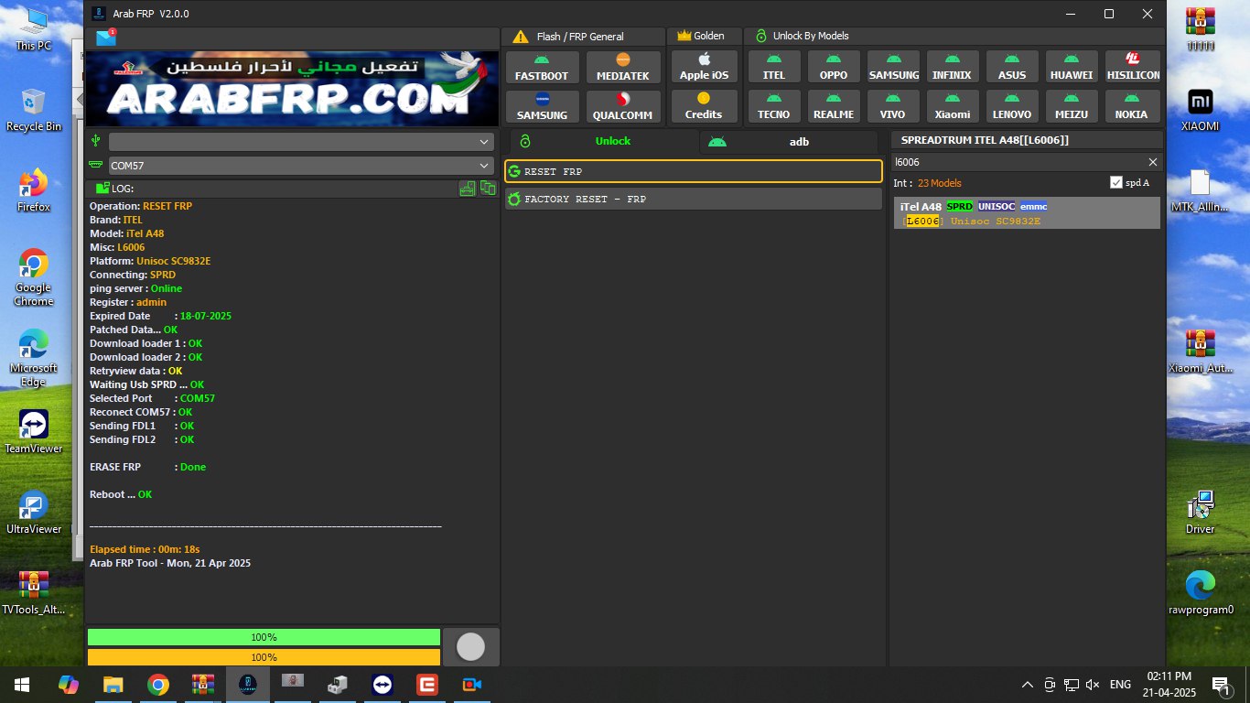This screenshot has height=703, width=1250.
Task: Open the Golden section tab
Action: [704, 37]
